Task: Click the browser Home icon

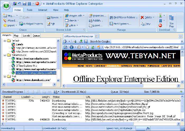Action: pyautogui.click(x=99, y=47)
